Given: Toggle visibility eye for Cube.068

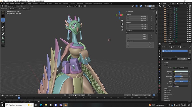Looking at the screenshot, I should point(188,24).
